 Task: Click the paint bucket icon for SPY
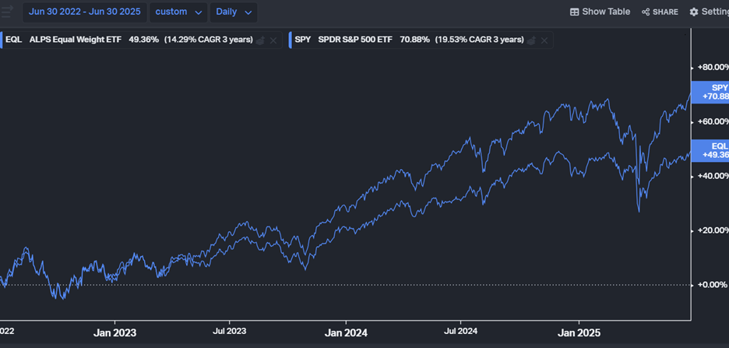531,40
